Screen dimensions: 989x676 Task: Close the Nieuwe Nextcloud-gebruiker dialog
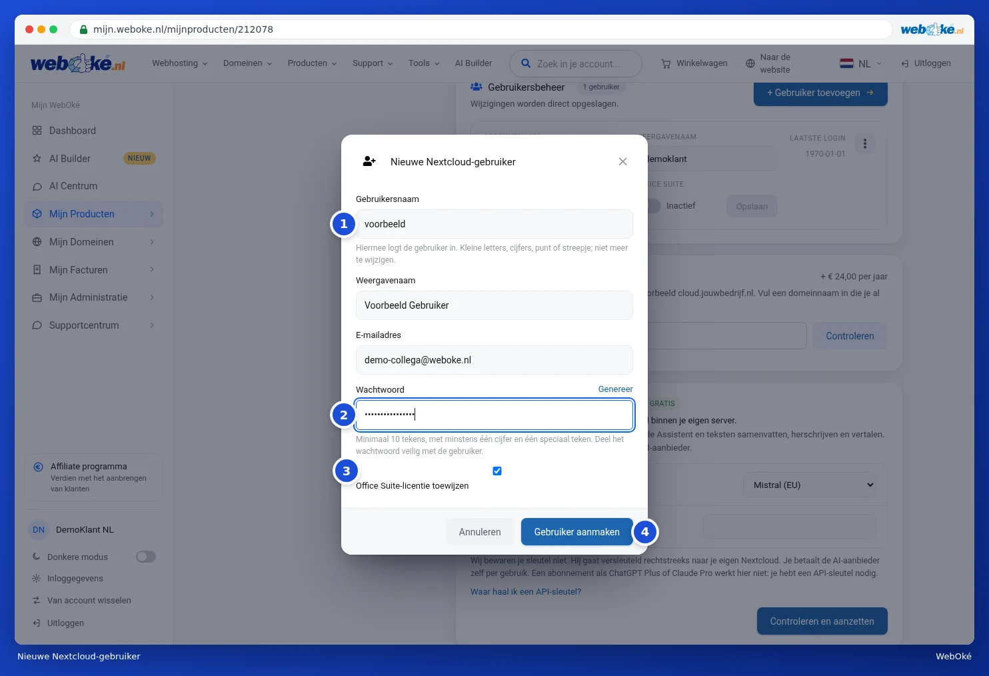(x=622, y=161)
